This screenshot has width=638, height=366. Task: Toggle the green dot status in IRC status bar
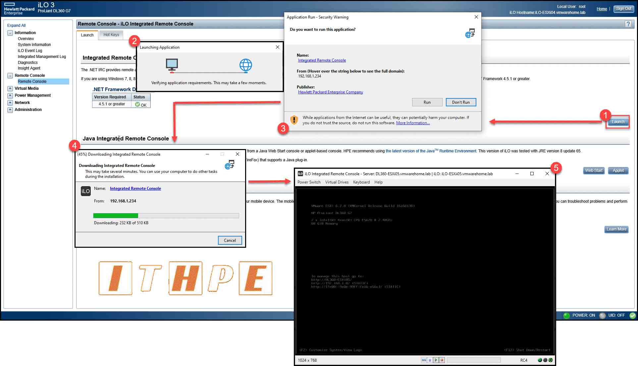click(x=538, y=360)
